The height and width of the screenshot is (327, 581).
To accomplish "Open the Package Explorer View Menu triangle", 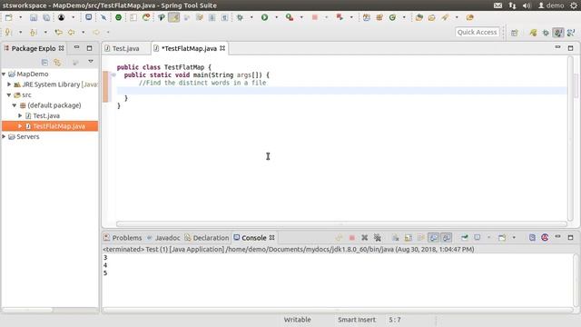I will tap(91, 62).
